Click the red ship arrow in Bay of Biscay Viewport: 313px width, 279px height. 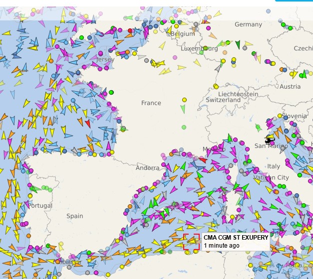pyautogui.click(x=88, y=124)
